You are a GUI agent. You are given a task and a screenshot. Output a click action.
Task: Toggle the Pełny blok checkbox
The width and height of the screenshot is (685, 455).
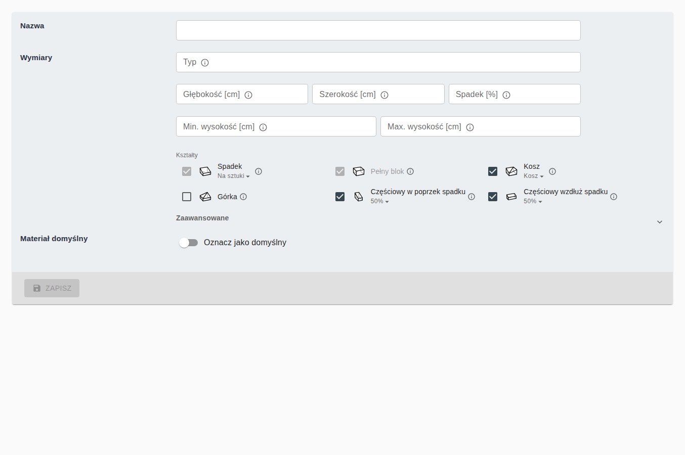[340, 171]
